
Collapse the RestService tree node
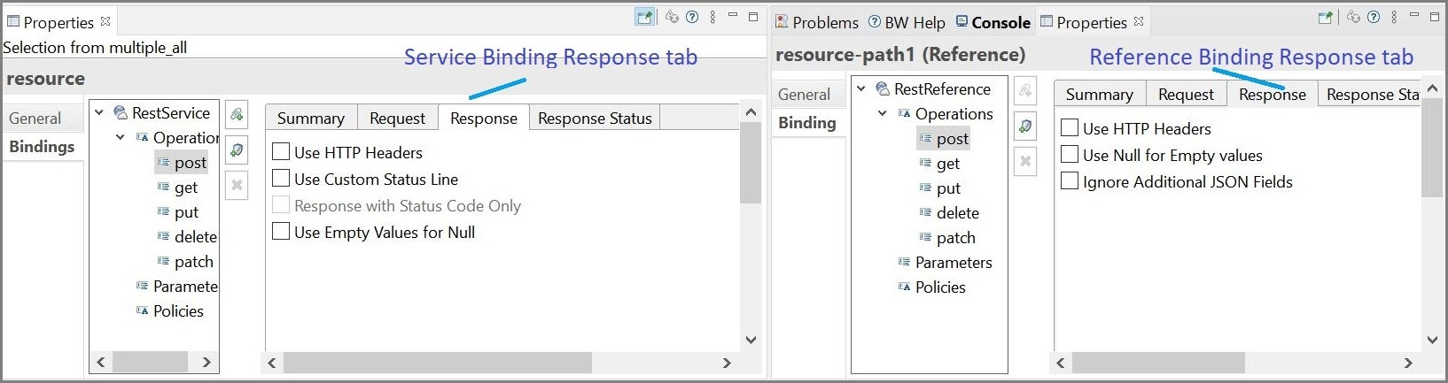point(99,112)
